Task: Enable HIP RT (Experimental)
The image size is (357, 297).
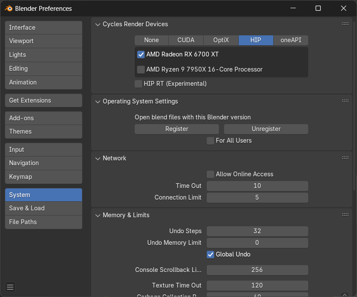Action: (138, 84)
